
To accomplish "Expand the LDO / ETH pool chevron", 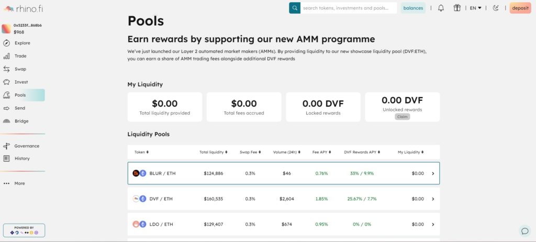I will tap(433, 225).
